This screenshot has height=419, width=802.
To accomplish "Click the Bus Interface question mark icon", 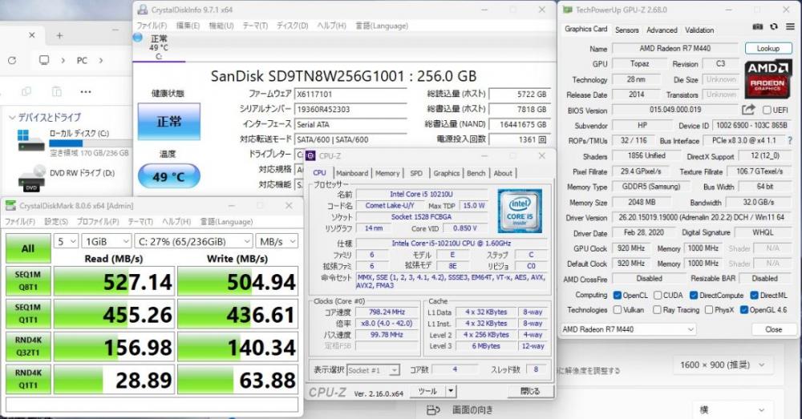I will tap(790, 140).
